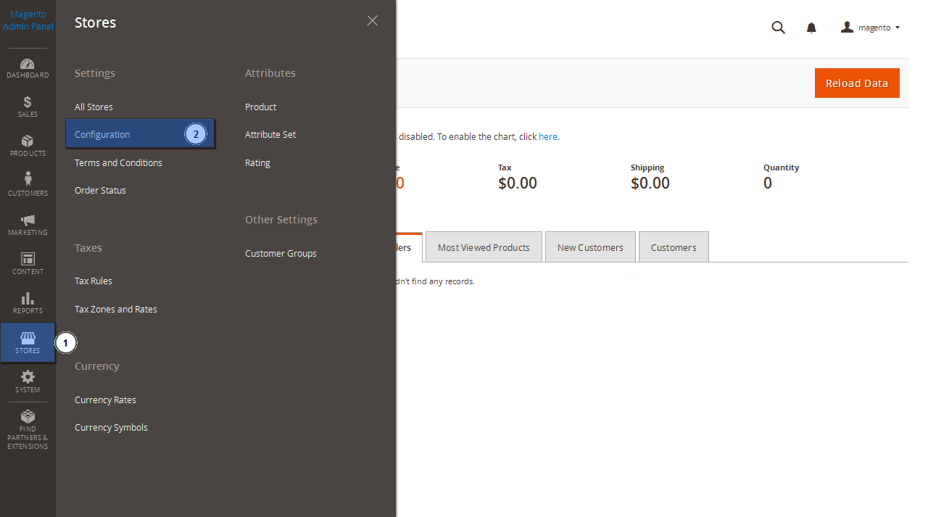Open the Marketing sidebar menu
Screen dimensions: 928x517
(x=28, y=226)
